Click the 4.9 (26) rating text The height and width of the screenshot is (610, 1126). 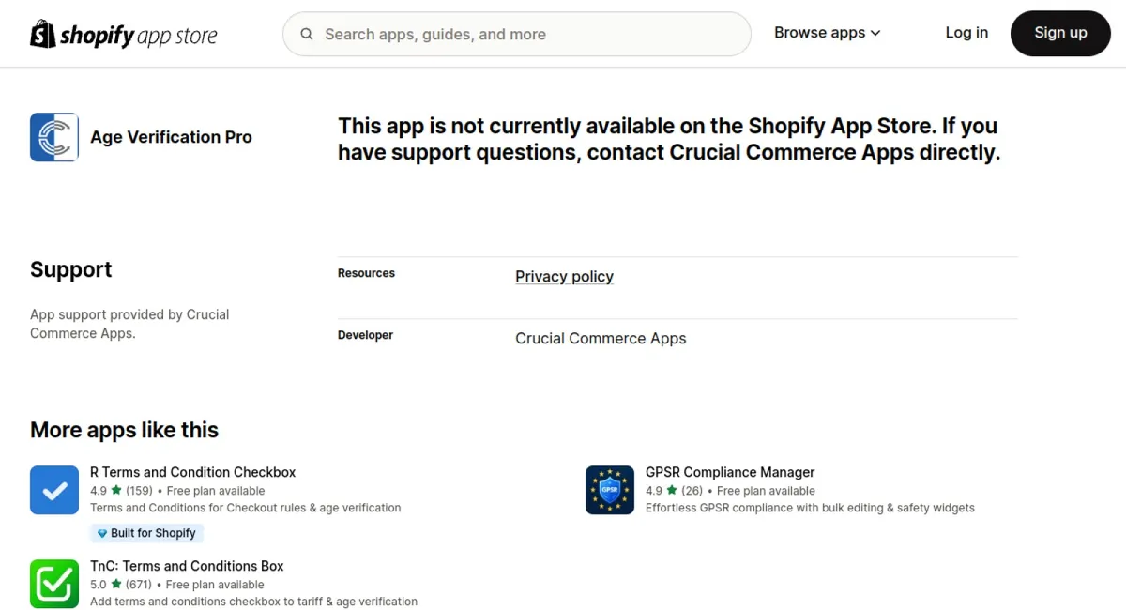[674, 491]
